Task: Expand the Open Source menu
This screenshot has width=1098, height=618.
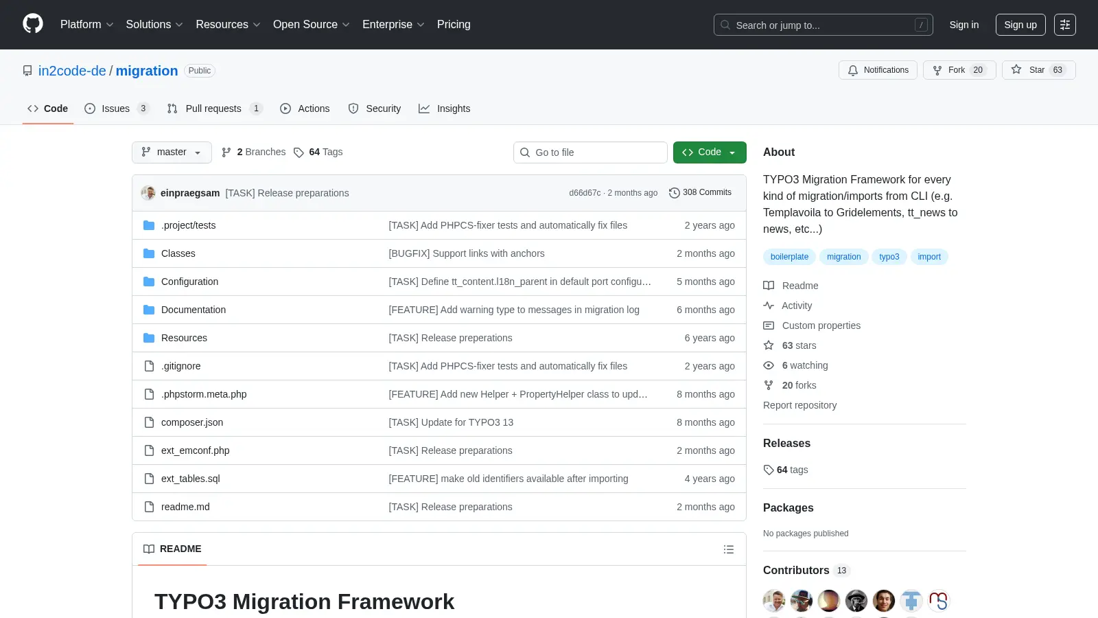Action: pyautogui.click(x=312, y=25)
